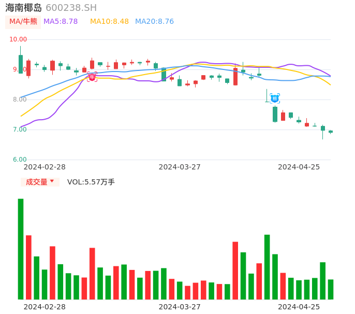Screen dimensions: 355x314
Task: Click the red dropdown arrow beside 成交量
Action: pos(52,181)
